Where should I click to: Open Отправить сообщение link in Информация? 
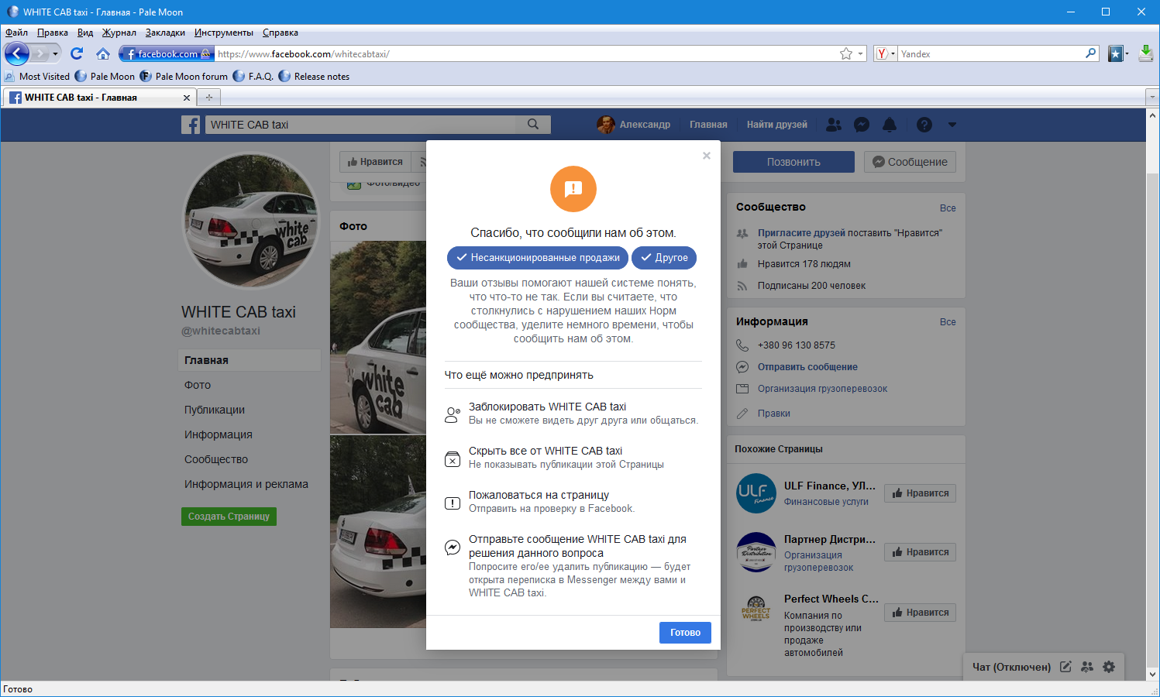(807, 367)
